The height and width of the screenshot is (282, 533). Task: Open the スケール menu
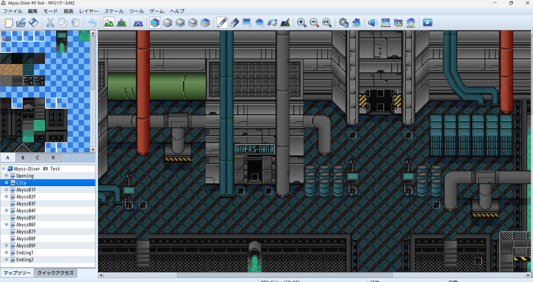114,11
